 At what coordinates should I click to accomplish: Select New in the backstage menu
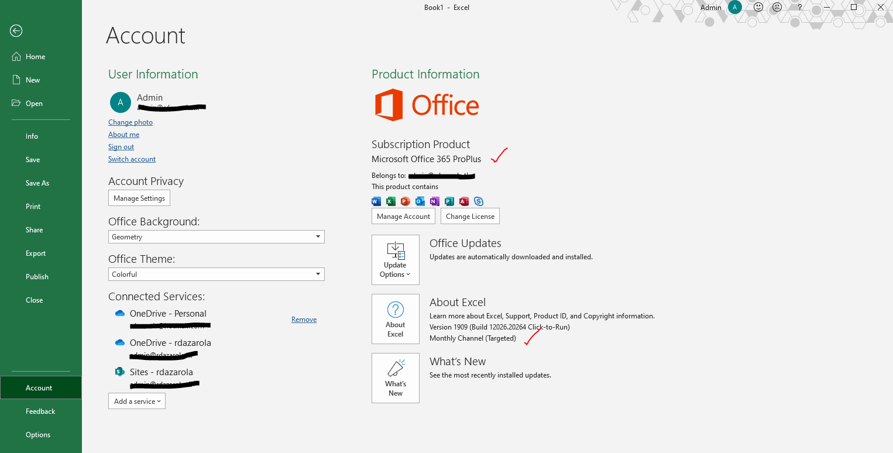[41, 80]
